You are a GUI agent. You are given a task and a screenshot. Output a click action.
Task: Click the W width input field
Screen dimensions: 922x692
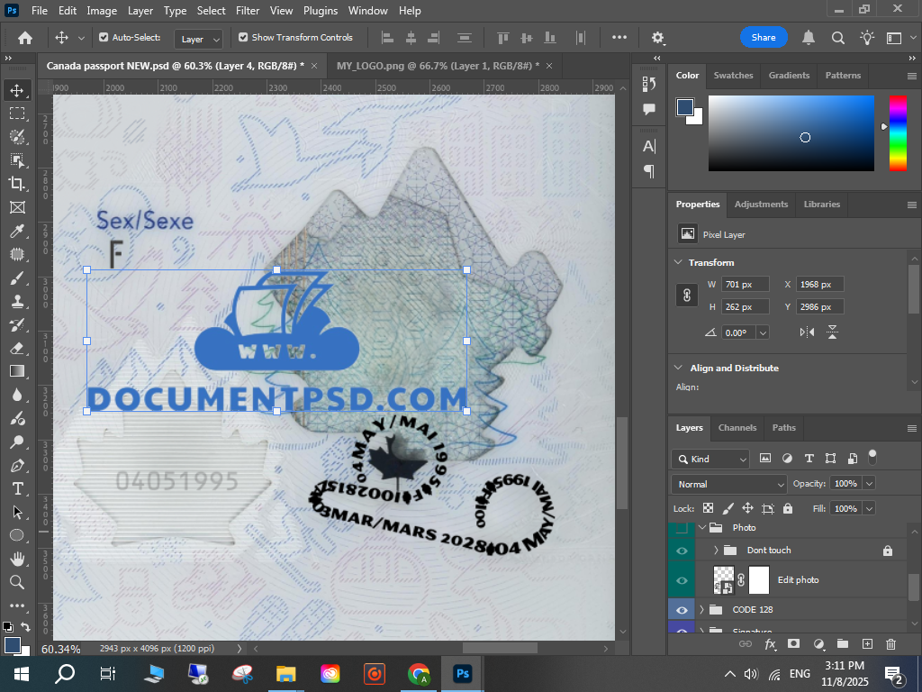(746, 285)
